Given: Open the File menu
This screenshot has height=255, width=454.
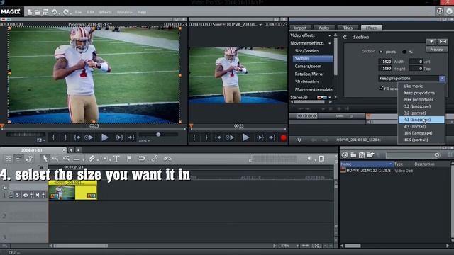Looking at the screenshot, I should [78, 12].
